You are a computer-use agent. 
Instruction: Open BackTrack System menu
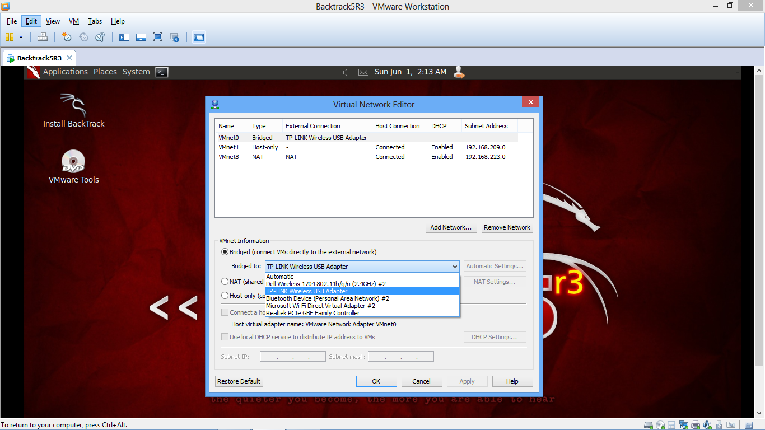coord(136,72)
